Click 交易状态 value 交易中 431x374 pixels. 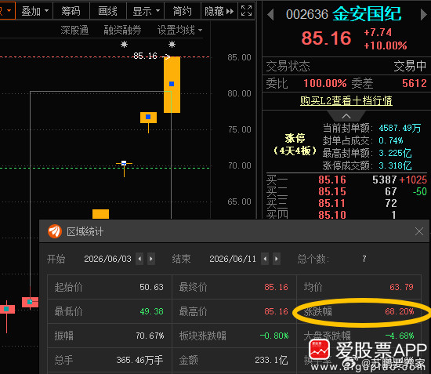coord(410,66)
